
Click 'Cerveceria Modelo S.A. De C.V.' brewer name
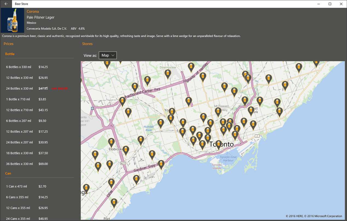pyautogui.click(x=47, y=28)
